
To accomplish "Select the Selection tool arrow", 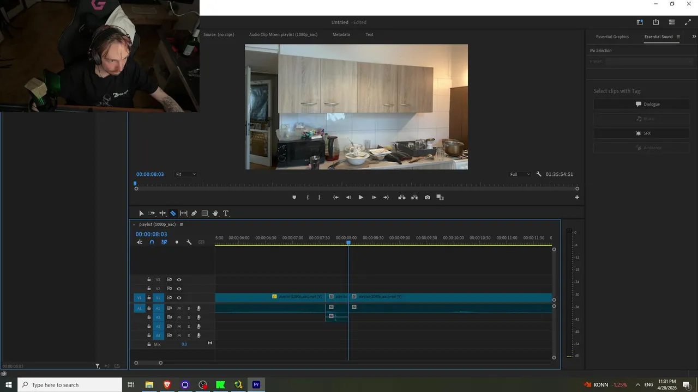I will tap(141, 213).
